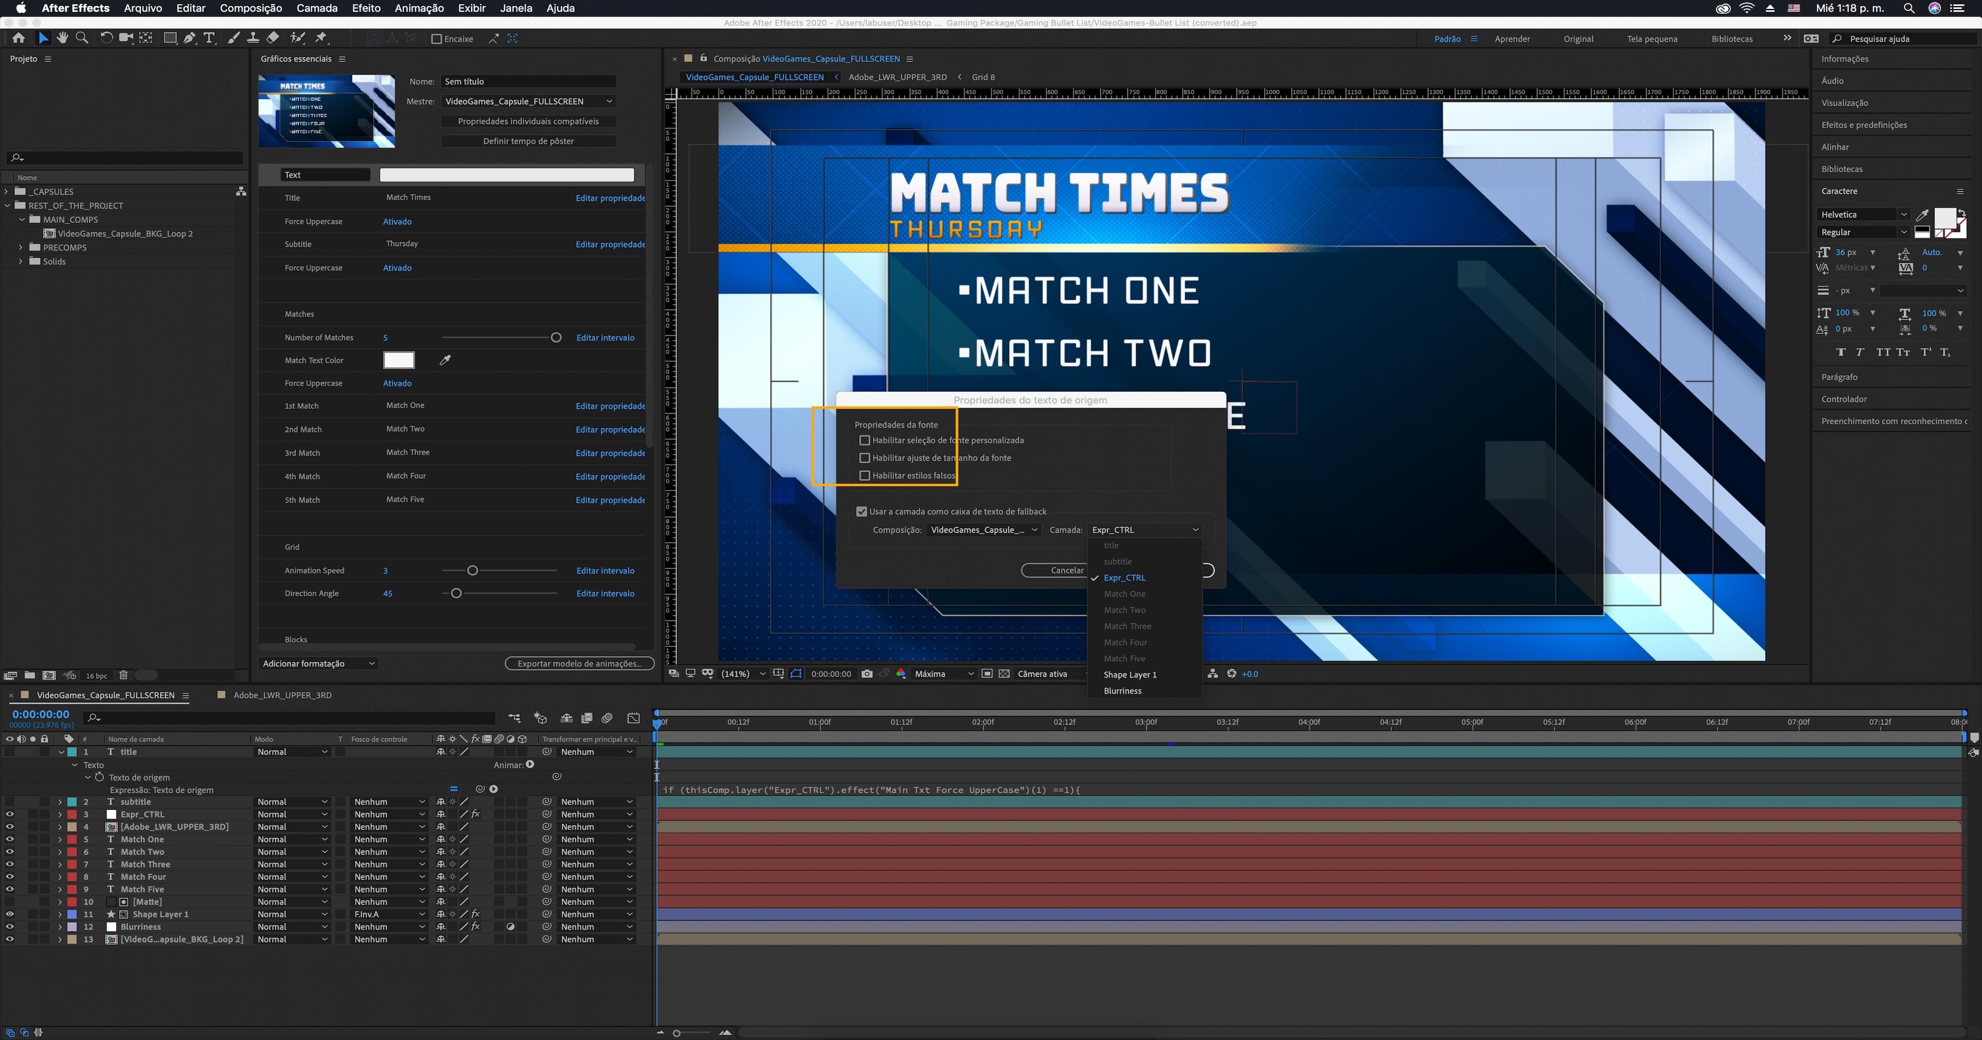Screen dimensions: 1982x1040
Task: Hide the Match One layer eye toggle
Action: click(x=9, y=839)
